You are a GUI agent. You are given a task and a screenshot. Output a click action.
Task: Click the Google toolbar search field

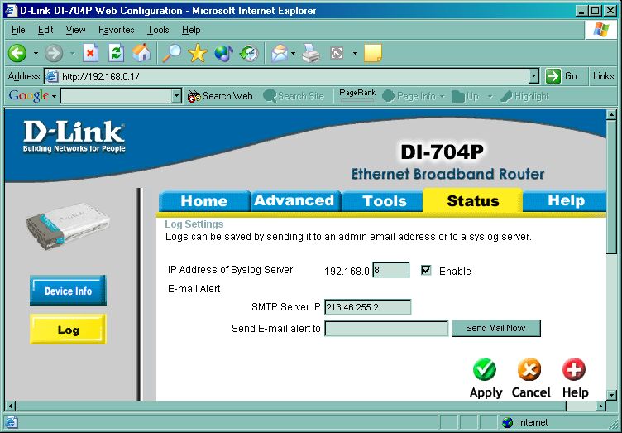[x=117, y=96]
